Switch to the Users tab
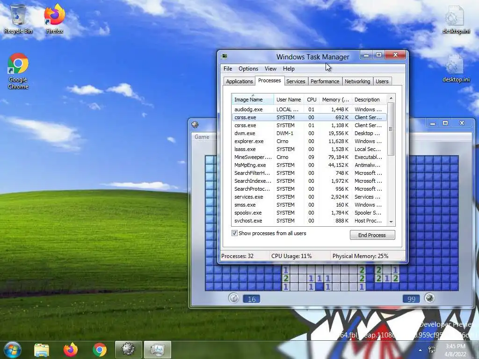 (382, 81)
